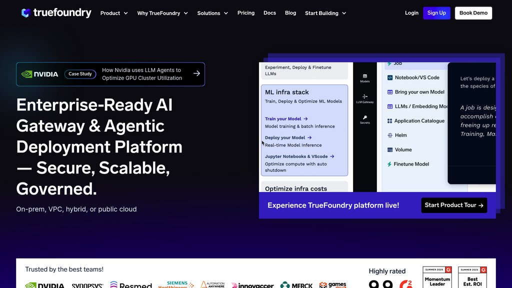This screenshot has width=512, height=288.
Task: Click the G2 logo icon
Action: [406, 284]
